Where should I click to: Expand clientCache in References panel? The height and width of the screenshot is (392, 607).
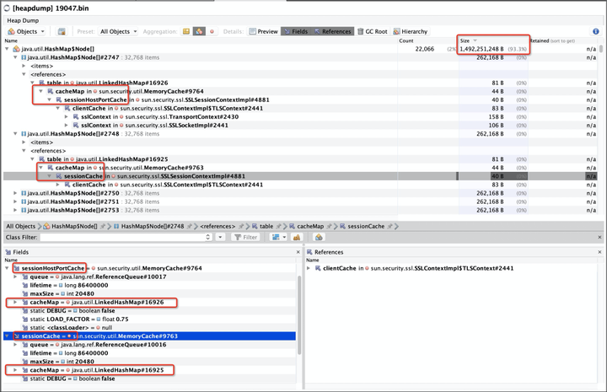pos(309,268)
